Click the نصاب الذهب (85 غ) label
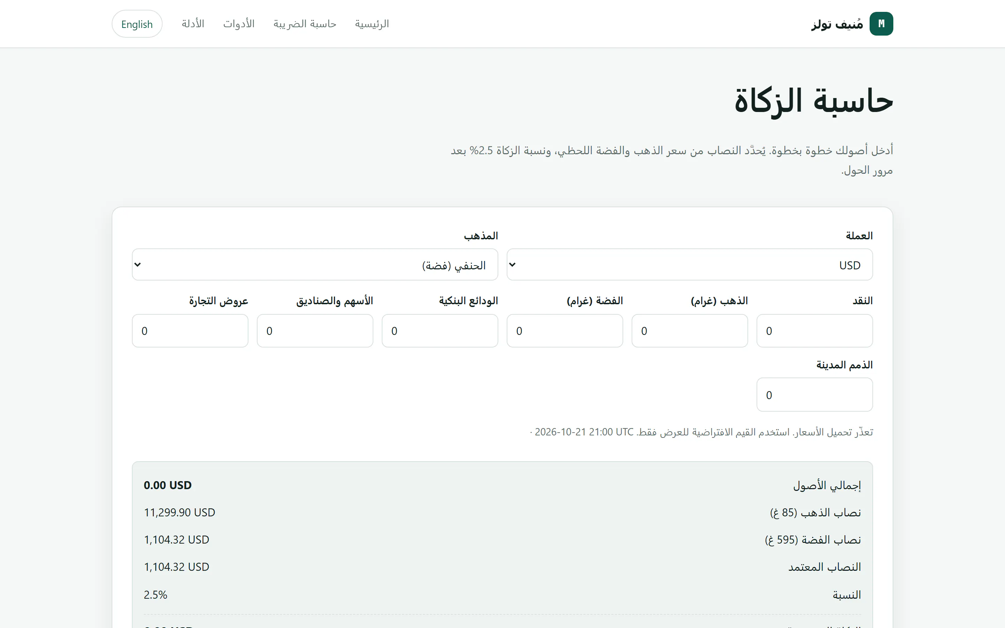 point(815,513)
